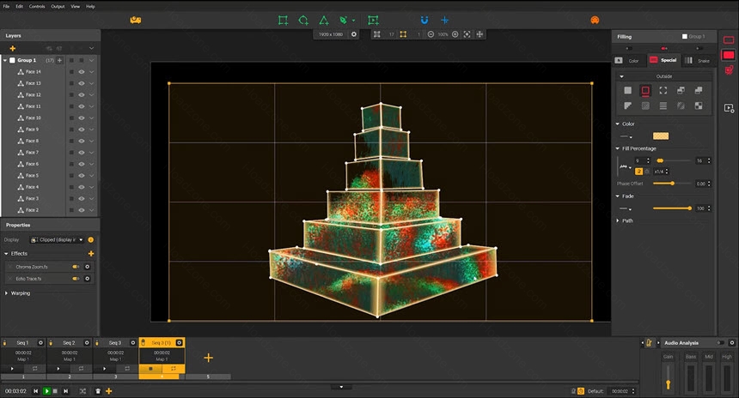Hide the Face 12 layer

click(x=82, y=95)
